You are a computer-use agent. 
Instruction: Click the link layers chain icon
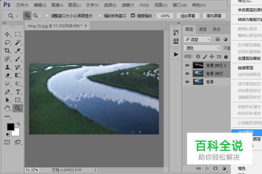point(198,168)
